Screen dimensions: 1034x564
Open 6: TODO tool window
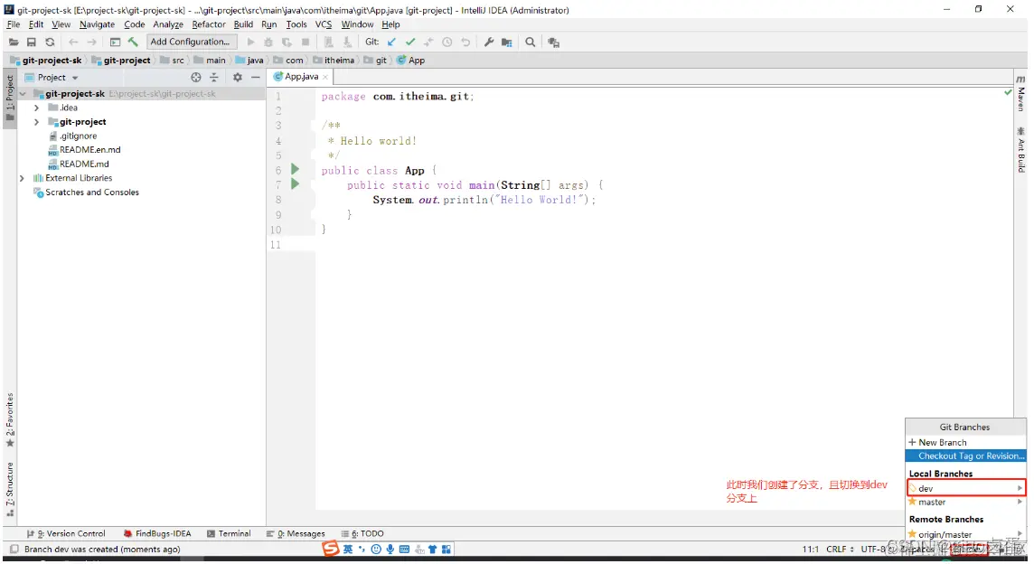(362, 533)
